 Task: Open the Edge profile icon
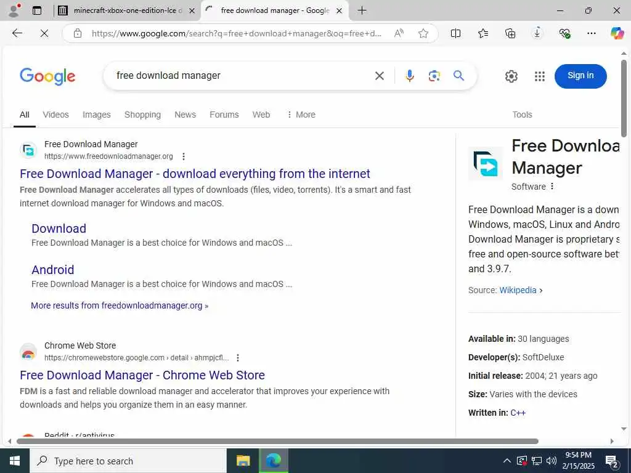pos(14,10)
